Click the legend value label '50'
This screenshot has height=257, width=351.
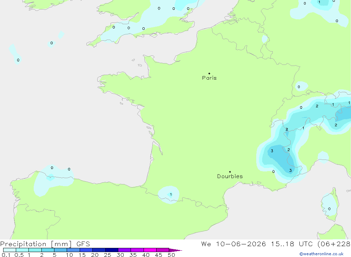click(x=171, y=255)
